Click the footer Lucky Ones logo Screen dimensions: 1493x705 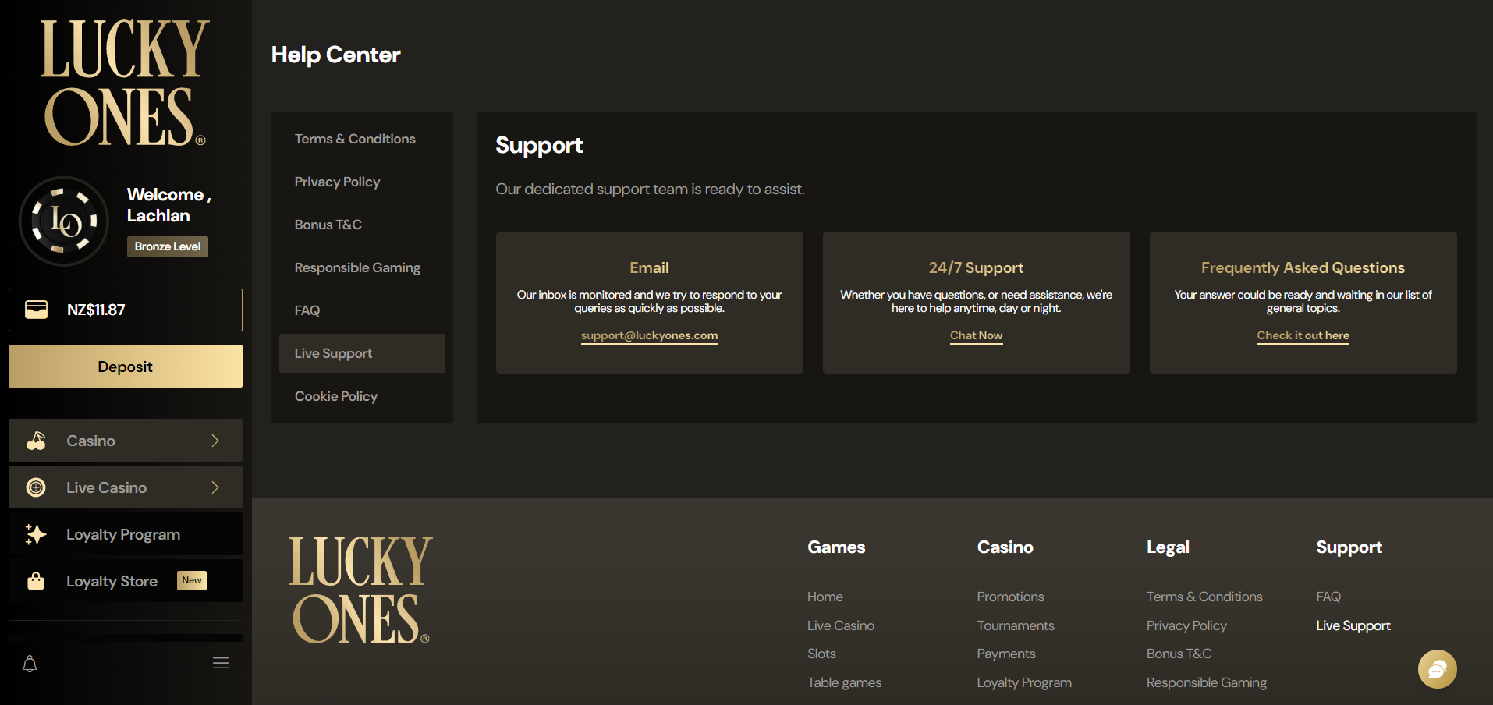pyautogui.click(x=360, y=590)
